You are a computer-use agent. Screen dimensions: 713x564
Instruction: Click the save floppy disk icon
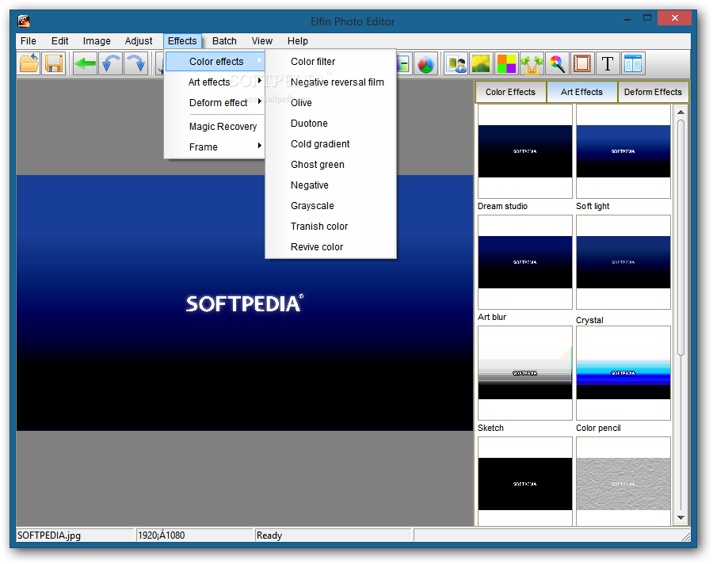(54, 63)
